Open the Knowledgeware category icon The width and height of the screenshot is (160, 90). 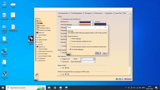(37, 58)
